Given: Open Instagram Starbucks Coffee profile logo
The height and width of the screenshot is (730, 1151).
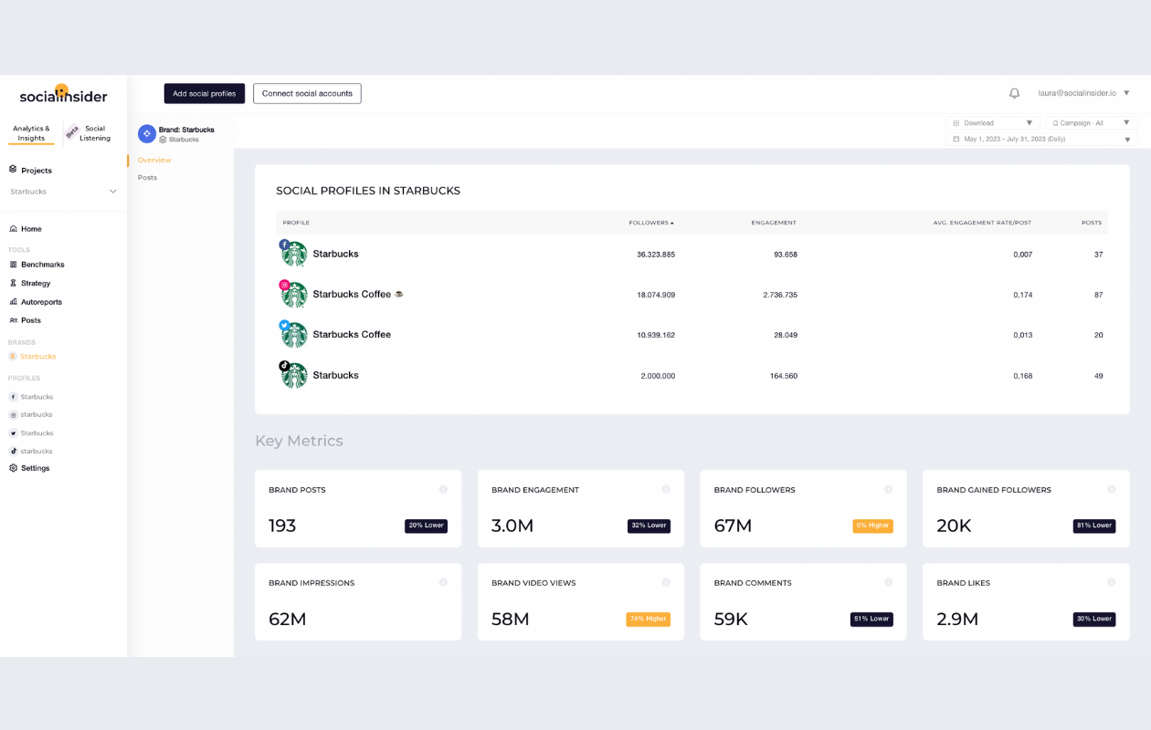Looking at the screenshot, I should click(x=294, y=294).
